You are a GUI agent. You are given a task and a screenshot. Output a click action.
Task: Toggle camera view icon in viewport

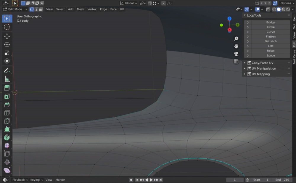(236, 54)
